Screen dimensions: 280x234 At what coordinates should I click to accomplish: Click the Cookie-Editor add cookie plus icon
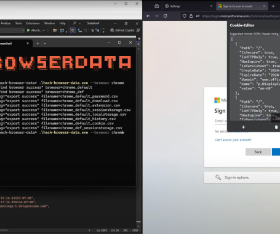point(243,127)
